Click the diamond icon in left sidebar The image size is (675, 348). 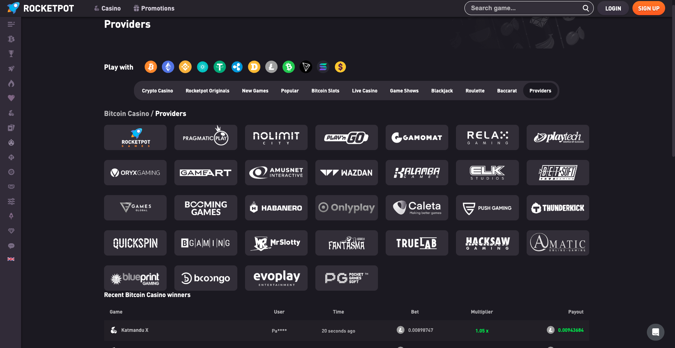pyautogui.click(x=11, y=231)
